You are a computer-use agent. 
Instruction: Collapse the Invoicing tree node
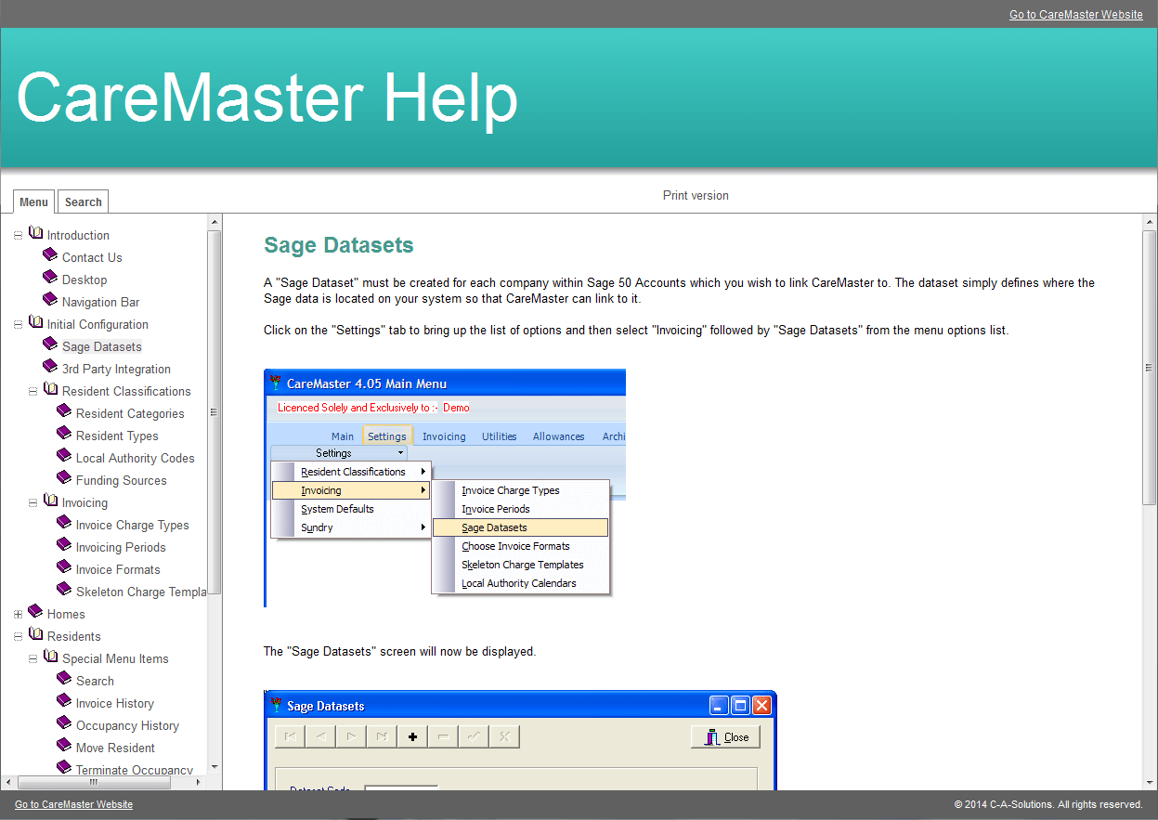tap(33, 503)
